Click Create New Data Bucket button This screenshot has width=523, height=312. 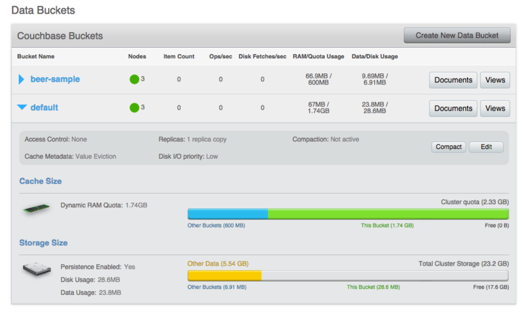pyautogui.click(x=457, y=35)
